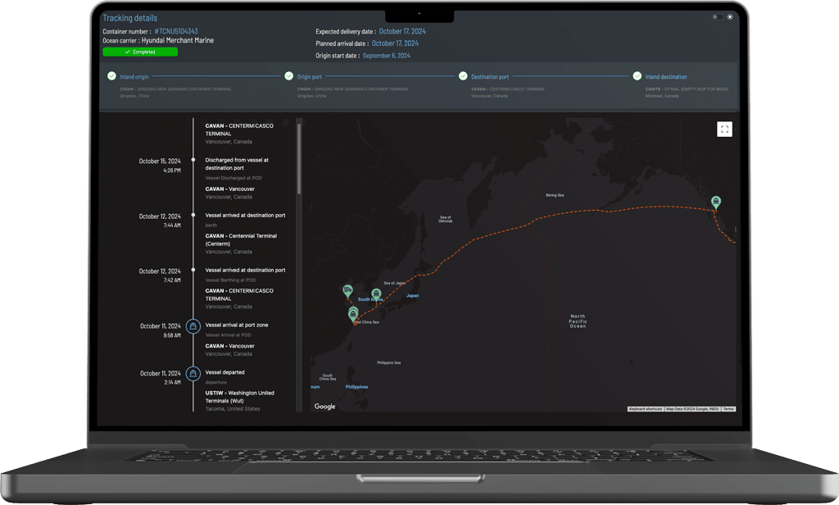The height and width of the screenshot is (505, 839).
Task: Click the 'Vessel arrival at port zone' event
Action: click(237, 325)
